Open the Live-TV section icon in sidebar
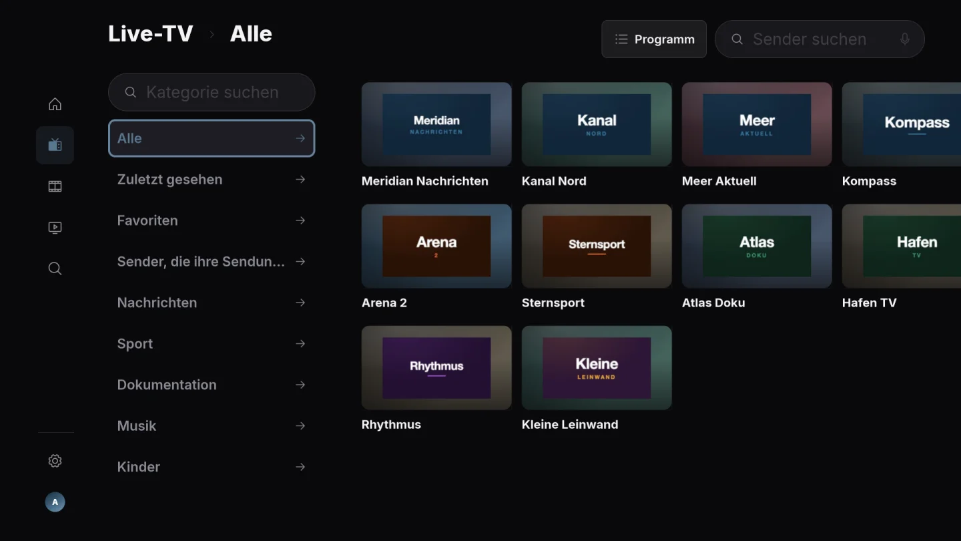Screen dimensions: 961x541 point(55,145)
